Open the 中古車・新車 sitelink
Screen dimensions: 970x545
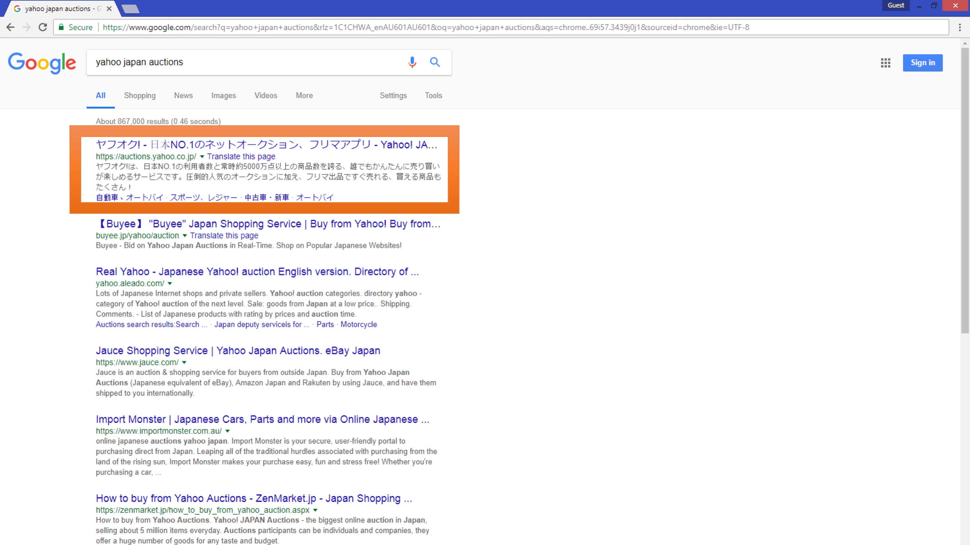coord(267,197)
